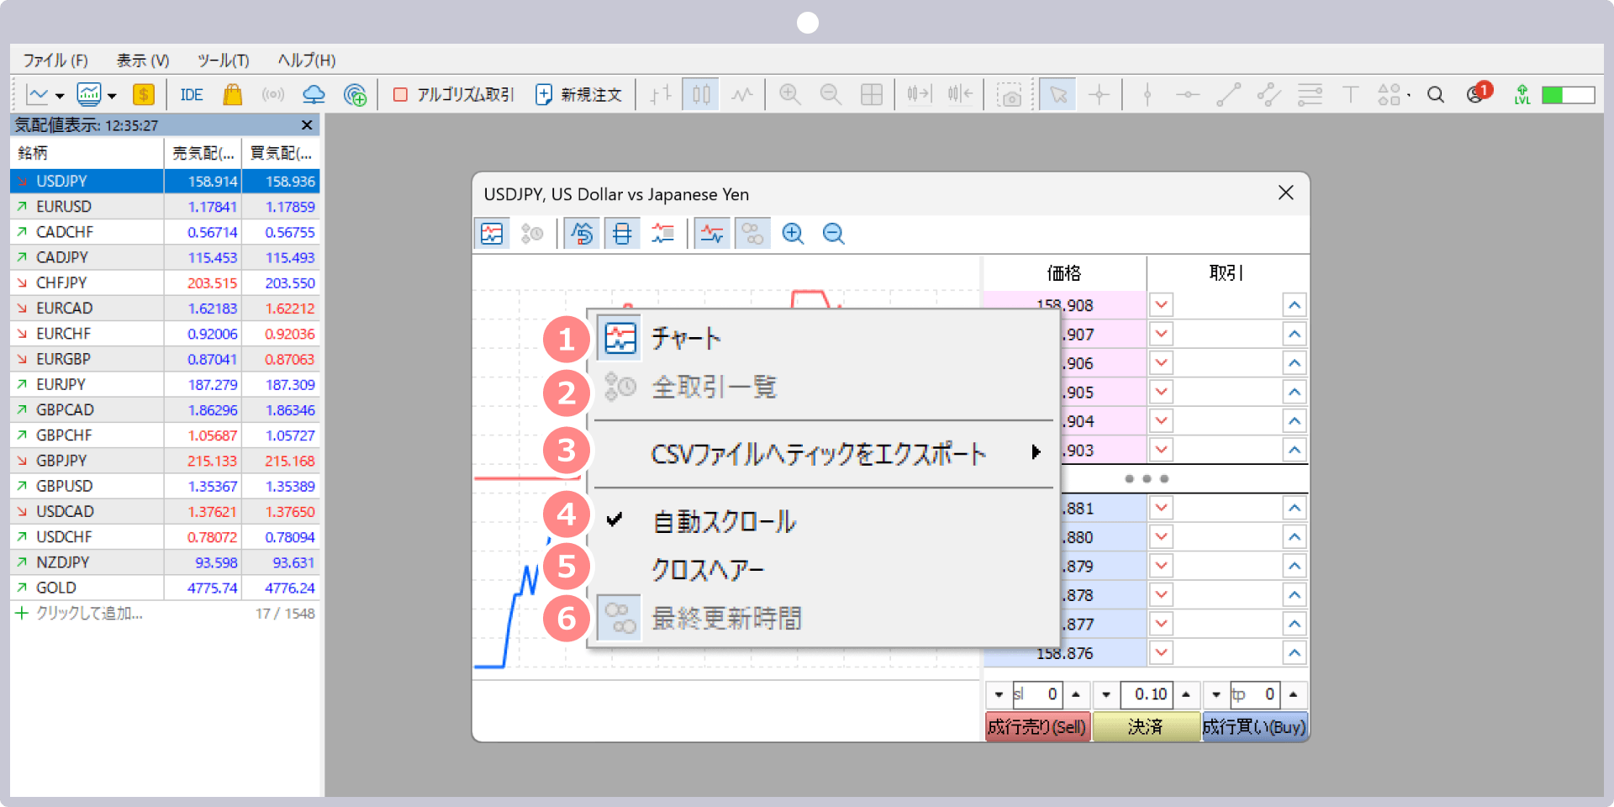Click the zoom in magnifier in main toolbar
This screenshot has height=807, width=1614.
tap(789, 95)
